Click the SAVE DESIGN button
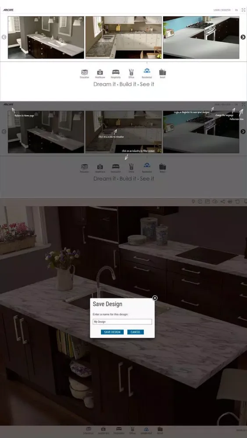Screen dimensions: 247x438 pos(112,332)
